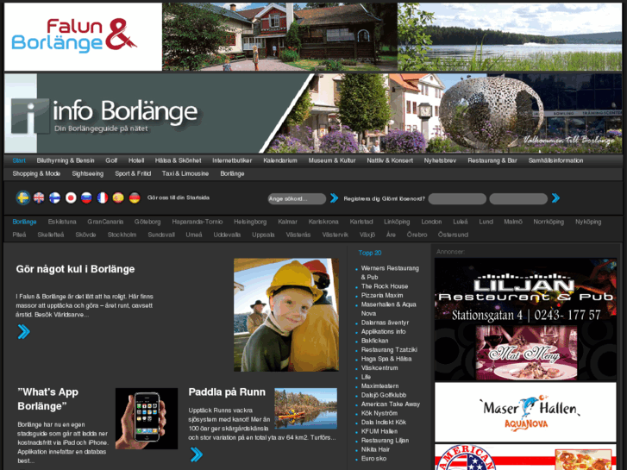
Task: Open Taxi & Limousine menu
Action: pyautogui.click(x=185, y=173)
